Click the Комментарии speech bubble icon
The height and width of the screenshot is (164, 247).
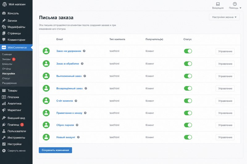[4, 40]
